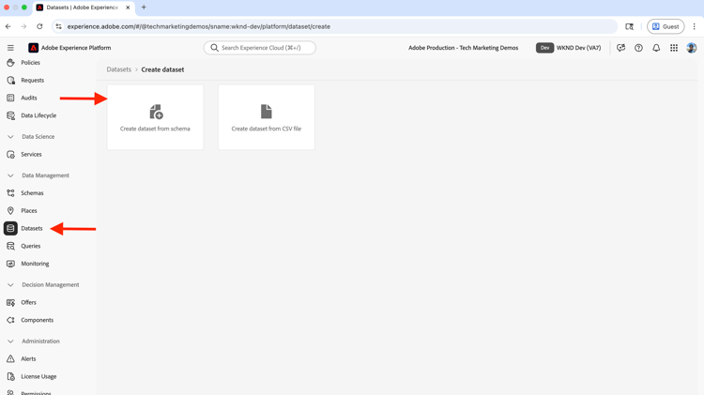The height and width of the screenshot is (395, 704).
Task: Go to License Usage in the sidebar
Action: [38, 376]
